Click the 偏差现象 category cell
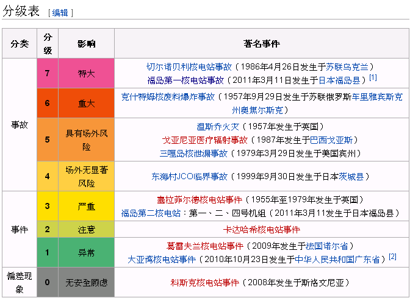This screenshot has height=298, width=410. 20,282
